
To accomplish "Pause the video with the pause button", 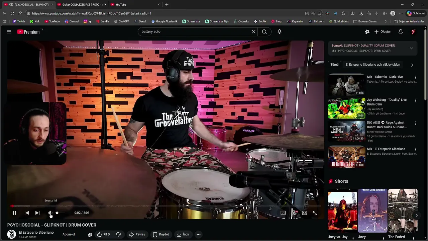I will pyautogui.click(x=14, y=213).
